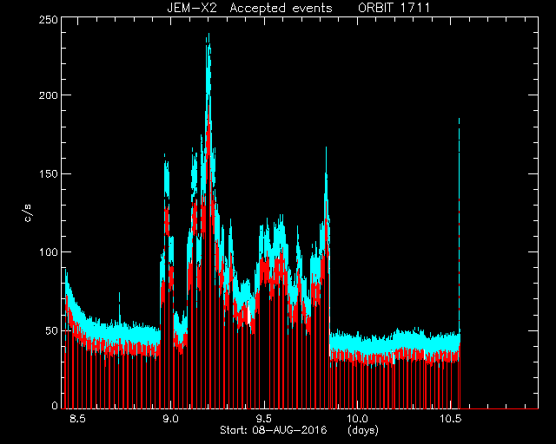Viewport: 556px width, 444px height.
Task: Click the 'ORBIT 1711' text in title
Action: 394,8
